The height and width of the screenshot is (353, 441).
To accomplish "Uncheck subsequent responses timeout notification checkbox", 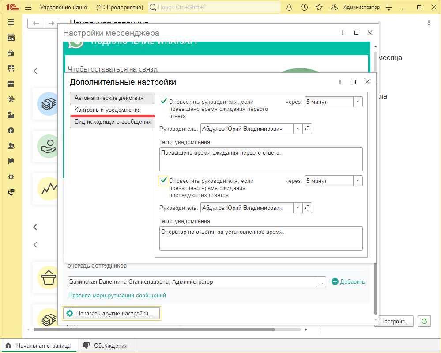I will coord(164,181).
